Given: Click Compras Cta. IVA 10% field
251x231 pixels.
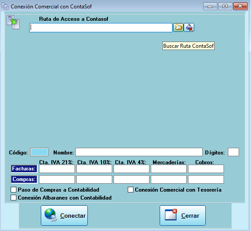Looking at the screenshot, I should (x=94, y=179).
